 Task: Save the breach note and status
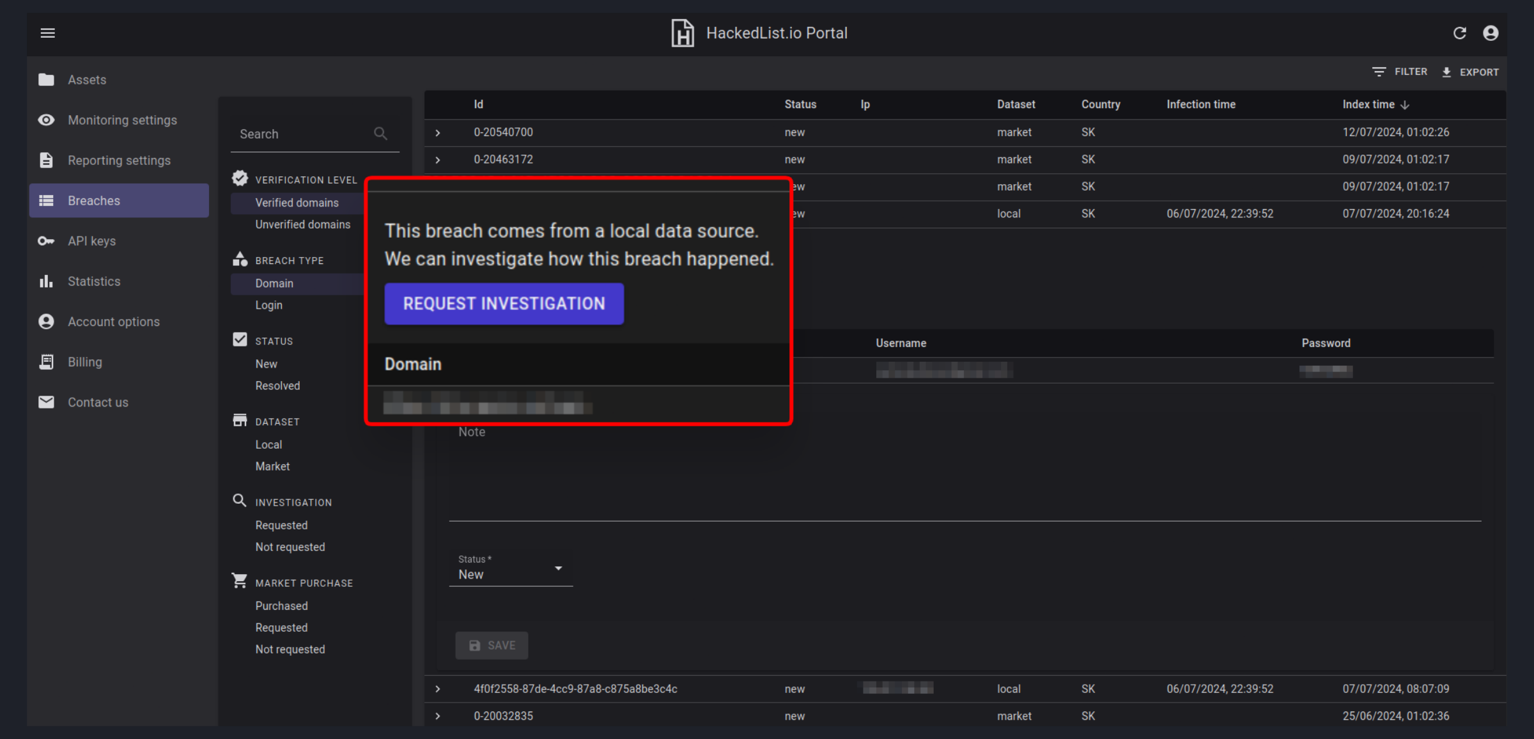(x=492, y=646)
